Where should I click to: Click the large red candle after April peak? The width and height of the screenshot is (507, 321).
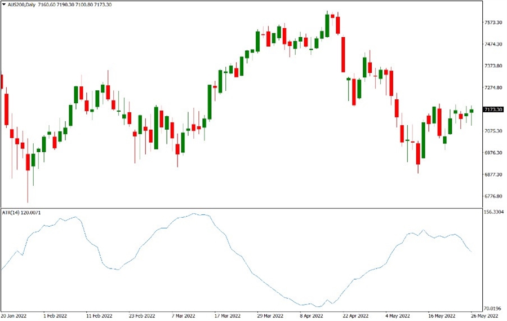[x=343, y=54]
